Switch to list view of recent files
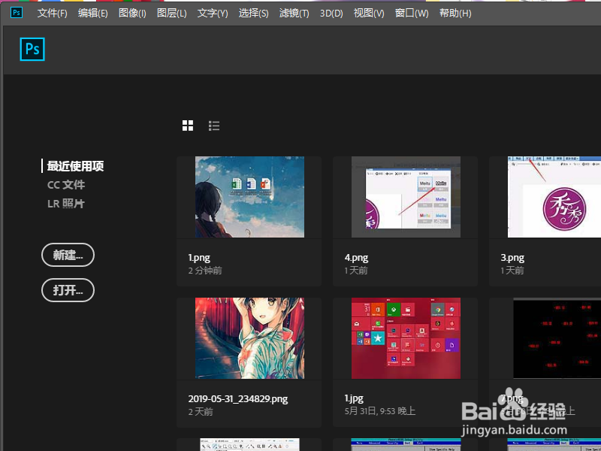 click(213, 125)
